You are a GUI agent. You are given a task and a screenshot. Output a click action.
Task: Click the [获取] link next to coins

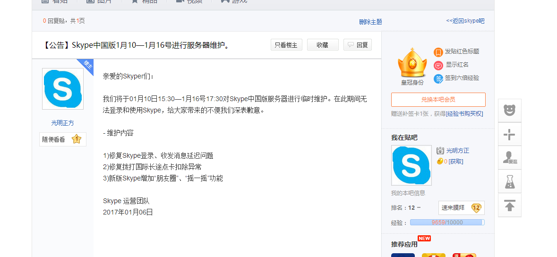pos(456,162)
